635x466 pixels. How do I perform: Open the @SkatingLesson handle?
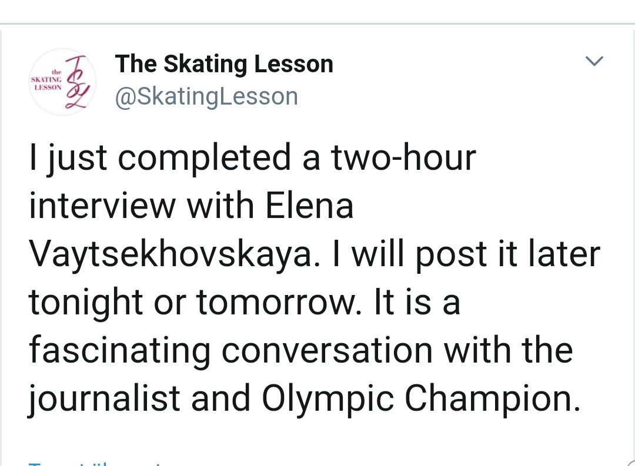pyautogui.click(x=206, y=96)
